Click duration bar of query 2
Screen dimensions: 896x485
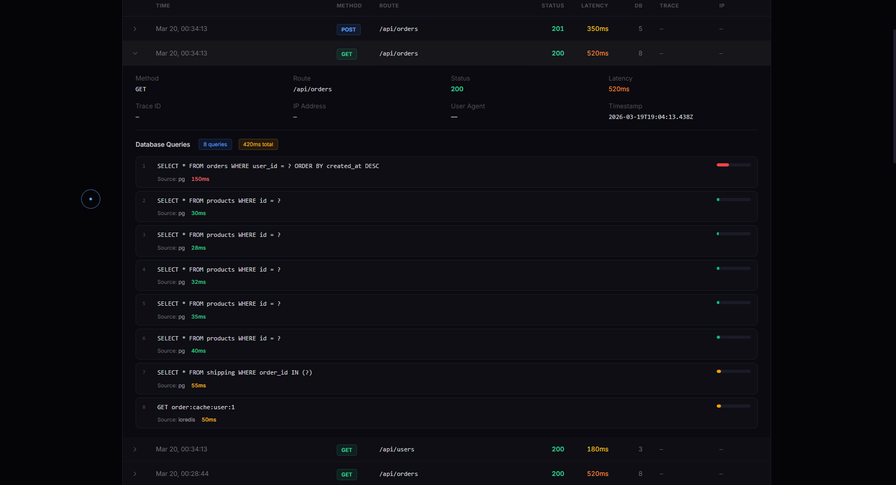point(734,200)
